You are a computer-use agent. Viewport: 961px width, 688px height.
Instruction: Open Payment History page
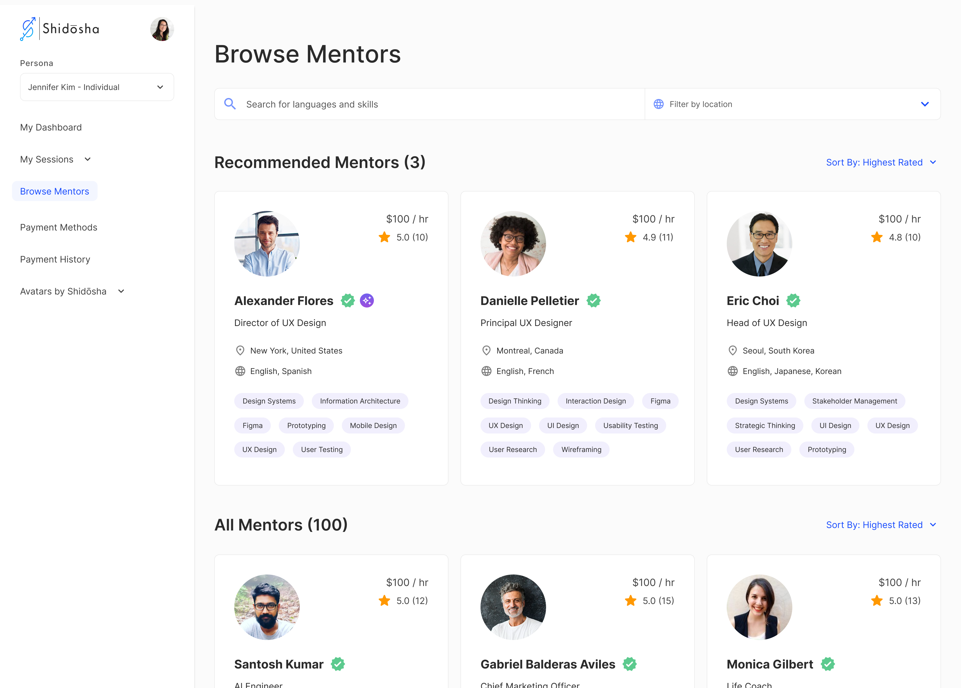tap(55, 259)
